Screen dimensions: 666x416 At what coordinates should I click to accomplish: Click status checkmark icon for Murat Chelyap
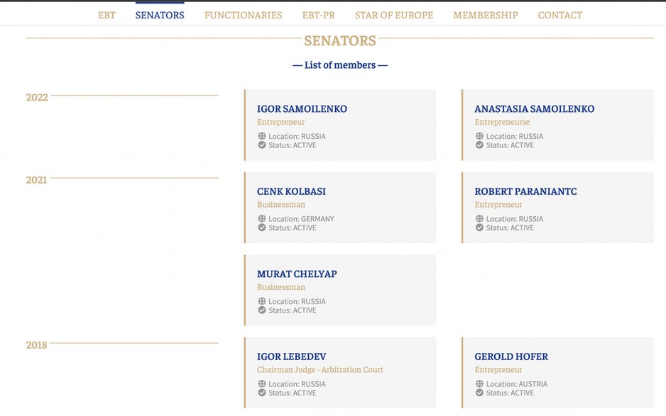[x=261, y=310]
